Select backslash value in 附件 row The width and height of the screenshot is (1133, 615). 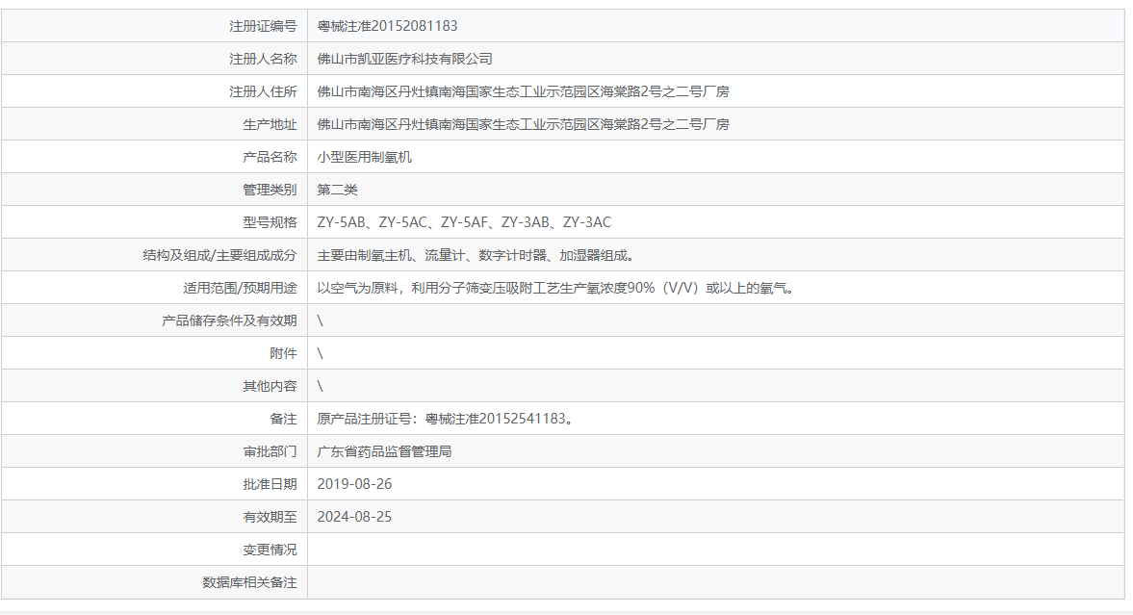(321, 353)
